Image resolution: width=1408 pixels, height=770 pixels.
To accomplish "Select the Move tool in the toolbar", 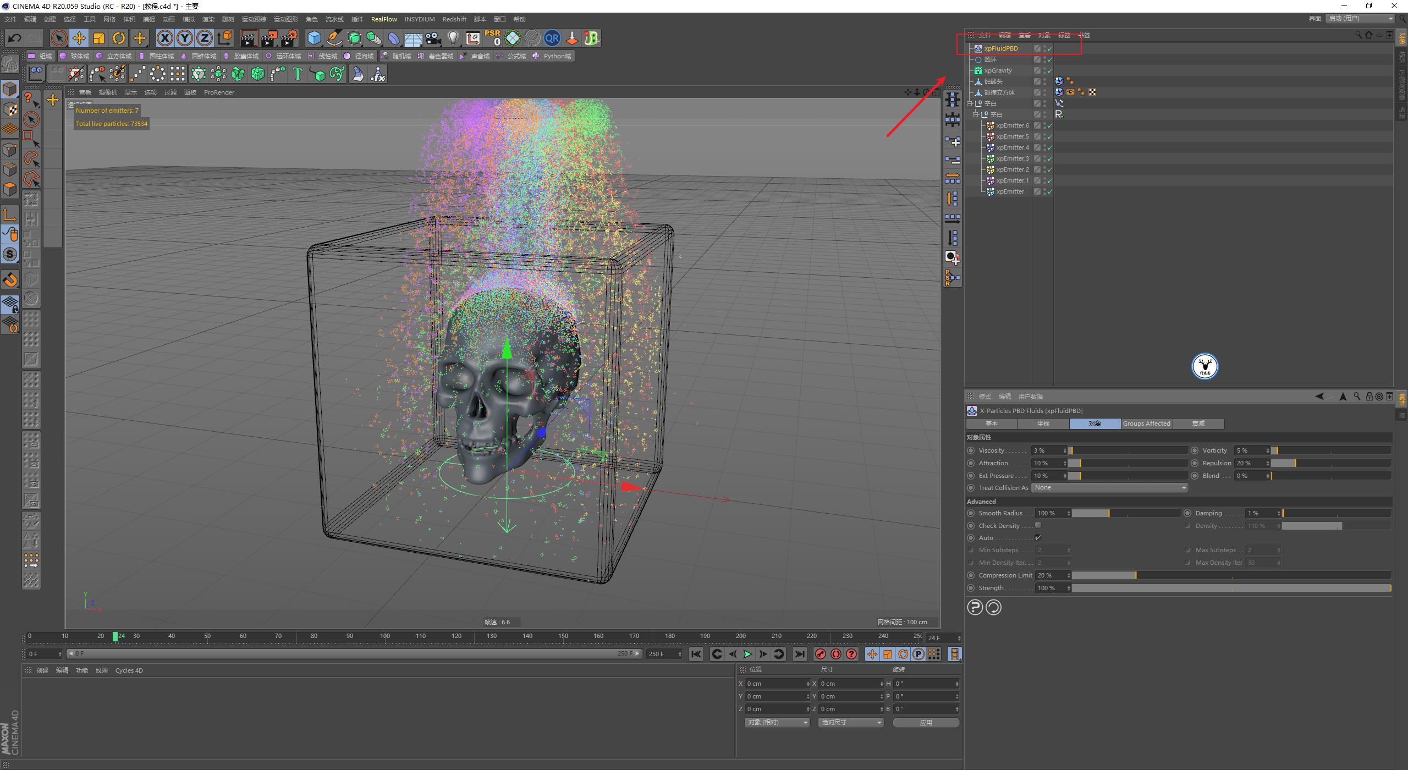I will point(79,38).
